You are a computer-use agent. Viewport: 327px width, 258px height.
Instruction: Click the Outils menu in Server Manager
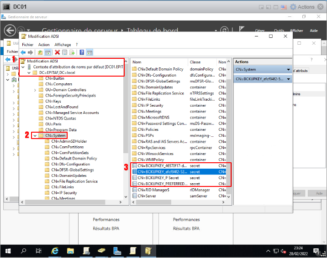point(280,31)
